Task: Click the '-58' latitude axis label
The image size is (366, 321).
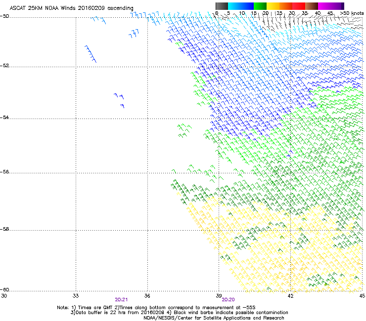Action: point(5,229)
